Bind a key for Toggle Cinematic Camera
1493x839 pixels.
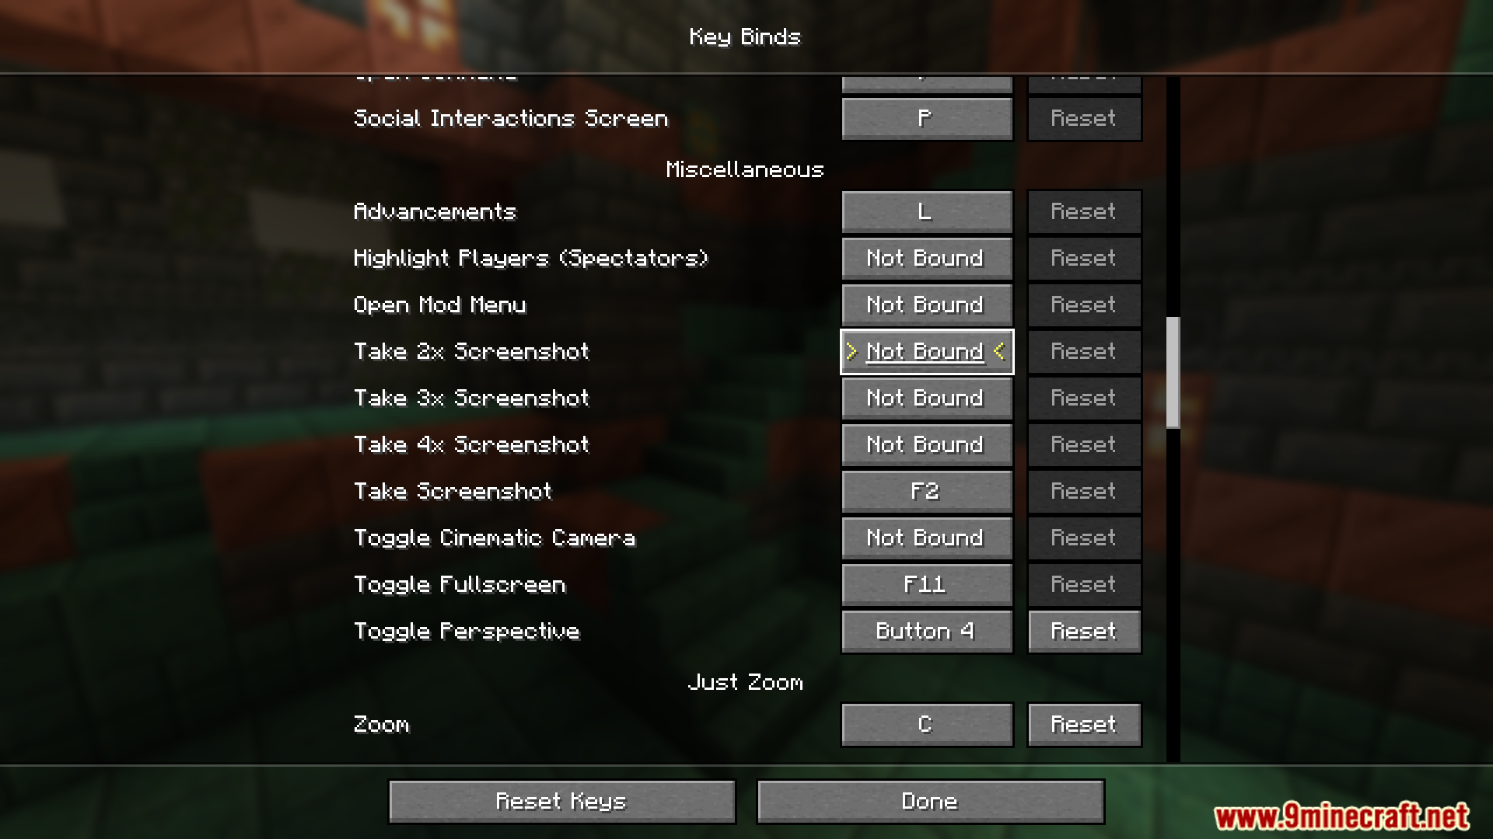tap(927, 538)
